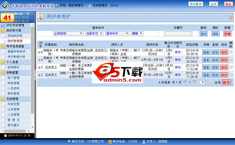Open 考评数据分析 menu item
The height and width of the screenshot is (145, 235).
[16, 57]
